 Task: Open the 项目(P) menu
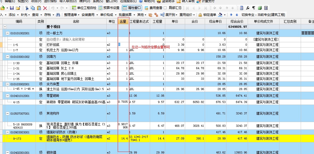36,1
